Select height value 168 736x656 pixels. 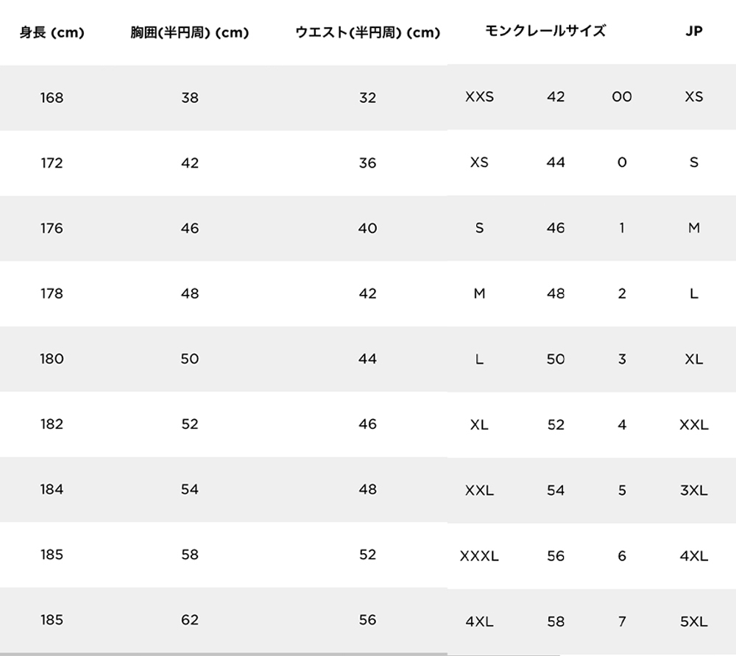click(52, 98)
